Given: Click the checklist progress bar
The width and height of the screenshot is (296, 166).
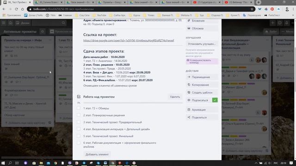Looking at the screenshot, I should (x=133, y=103).
